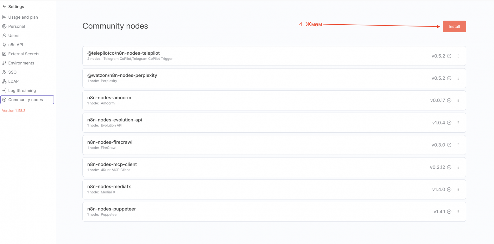Go to Log Streaming settings
494x244 pixels.
coord(22,91)
